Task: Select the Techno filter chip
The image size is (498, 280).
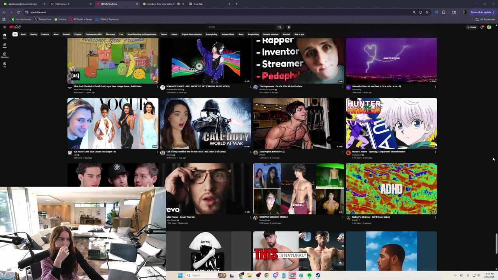Action: click(x=164, y=34)
